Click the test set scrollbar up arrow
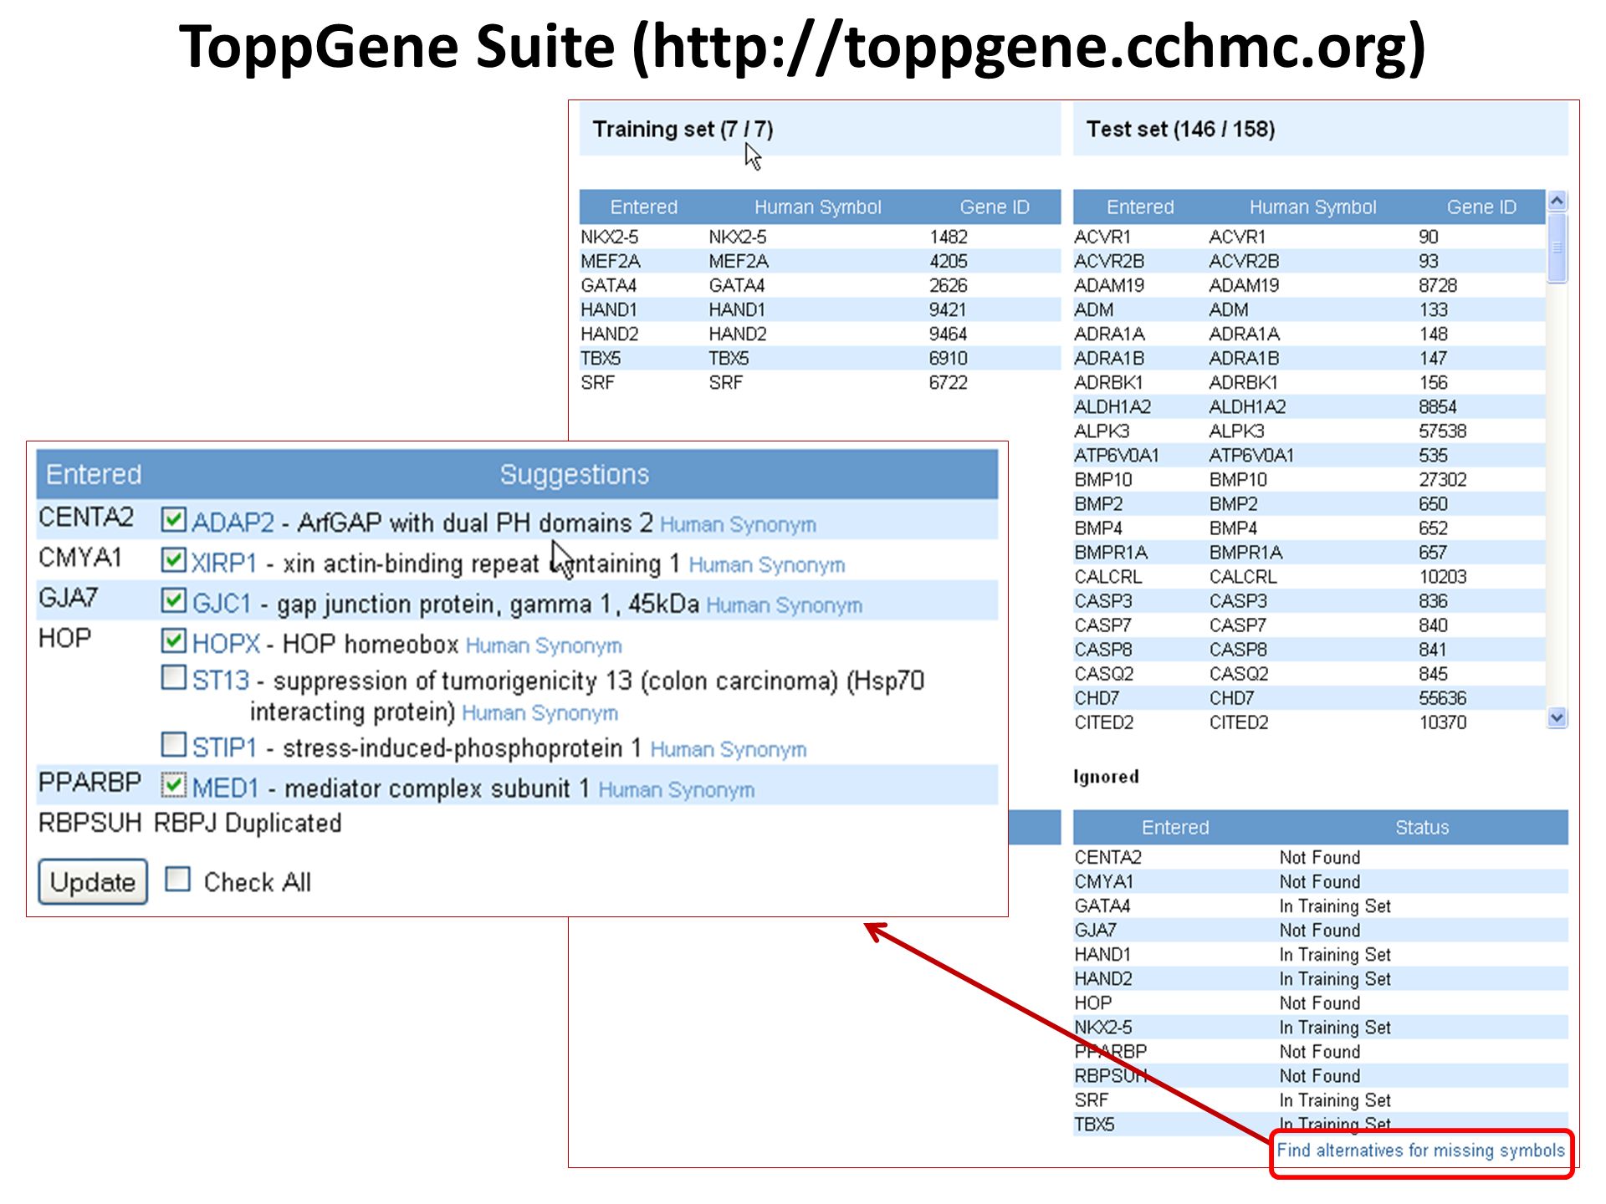Image resolution: width=1606 pixels, height=1204 pixels. click(1557, 201)
